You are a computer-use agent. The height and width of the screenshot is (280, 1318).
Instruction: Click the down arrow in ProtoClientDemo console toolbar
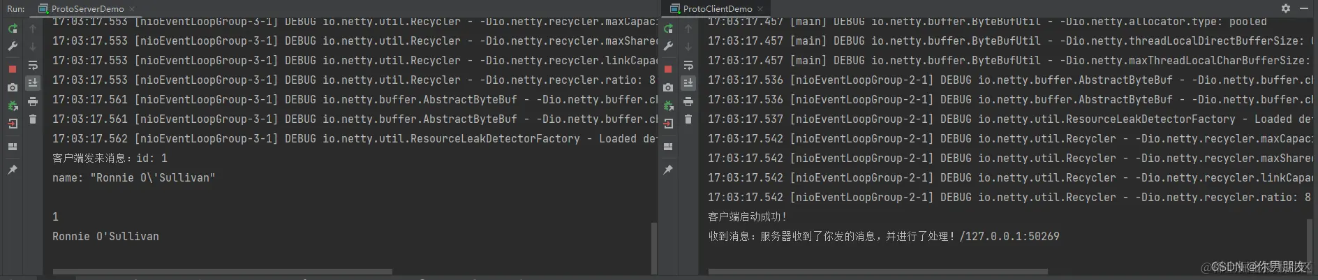pos(688,46)
